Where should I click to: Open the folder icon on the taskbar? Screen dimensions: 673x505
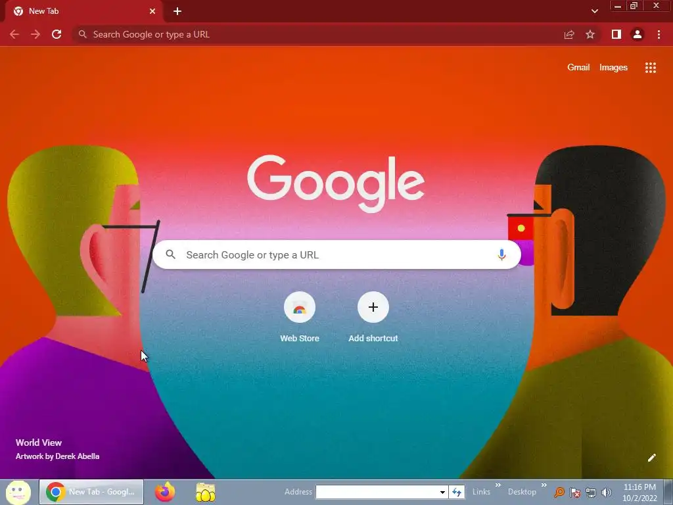(x=205, y=492)
